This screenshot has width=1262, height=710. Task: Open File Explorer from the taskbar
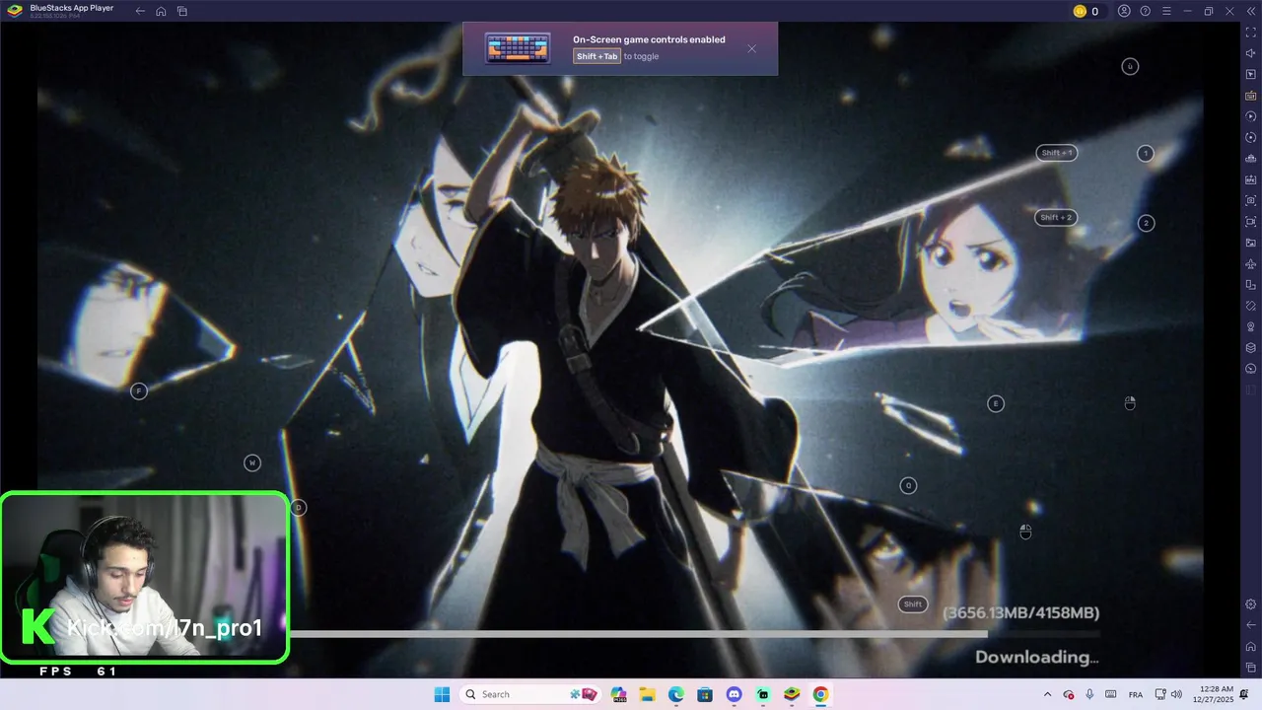coord(648,694)
